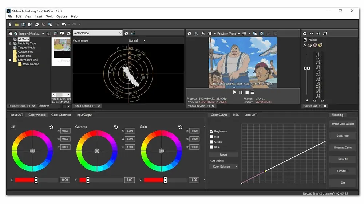This screenshot has width=364, height=204.
Task: Click the automation settings icon on Master
Action: (310, 45)
